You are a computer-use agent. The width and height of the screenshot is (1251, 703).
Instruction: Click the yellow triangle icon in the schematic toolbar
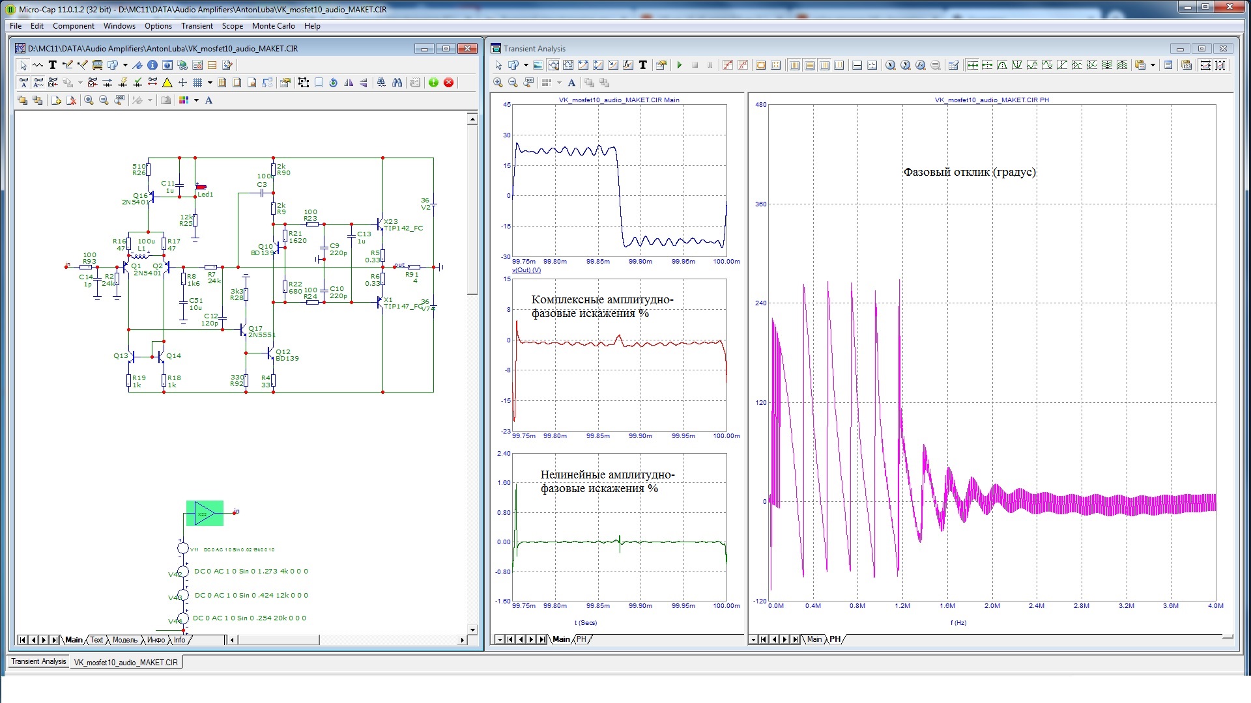pos(167,83)
